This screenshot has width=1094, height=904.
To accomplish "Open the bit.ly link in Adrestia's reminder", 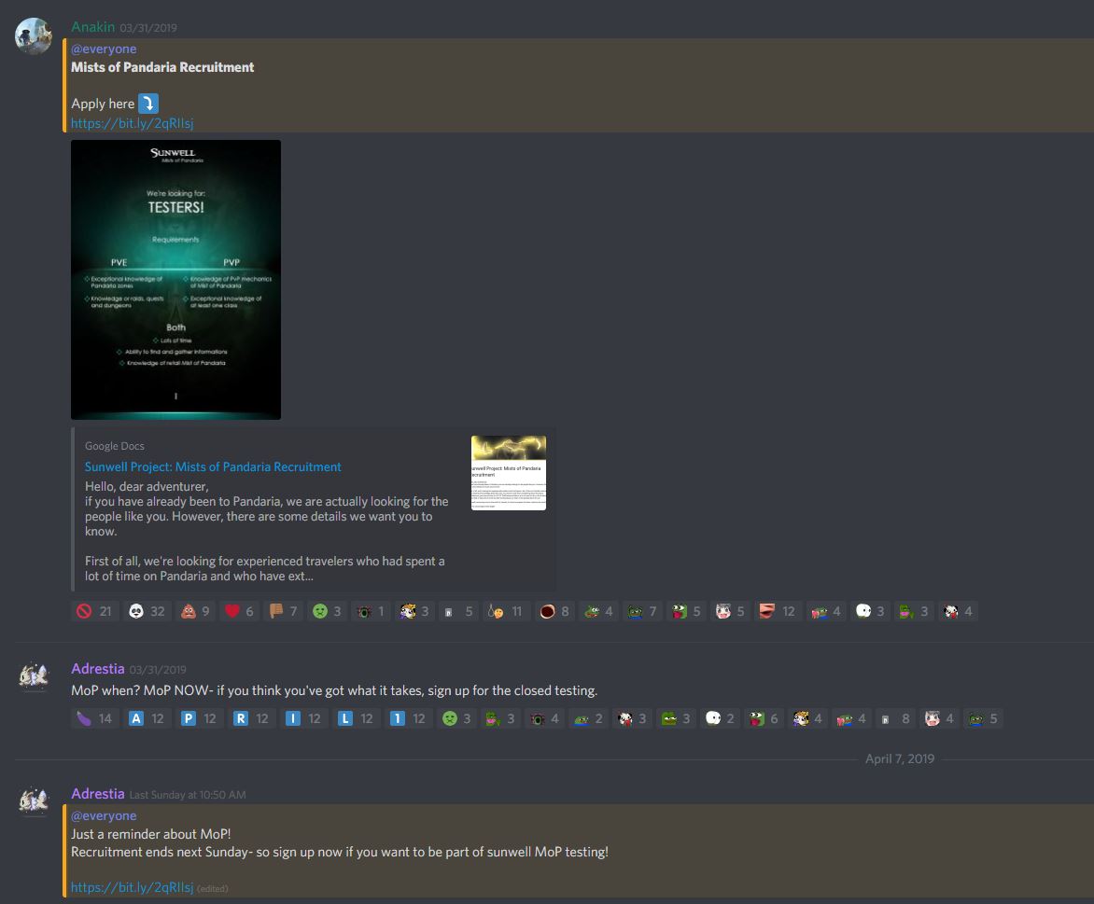I will coord(133,887).
